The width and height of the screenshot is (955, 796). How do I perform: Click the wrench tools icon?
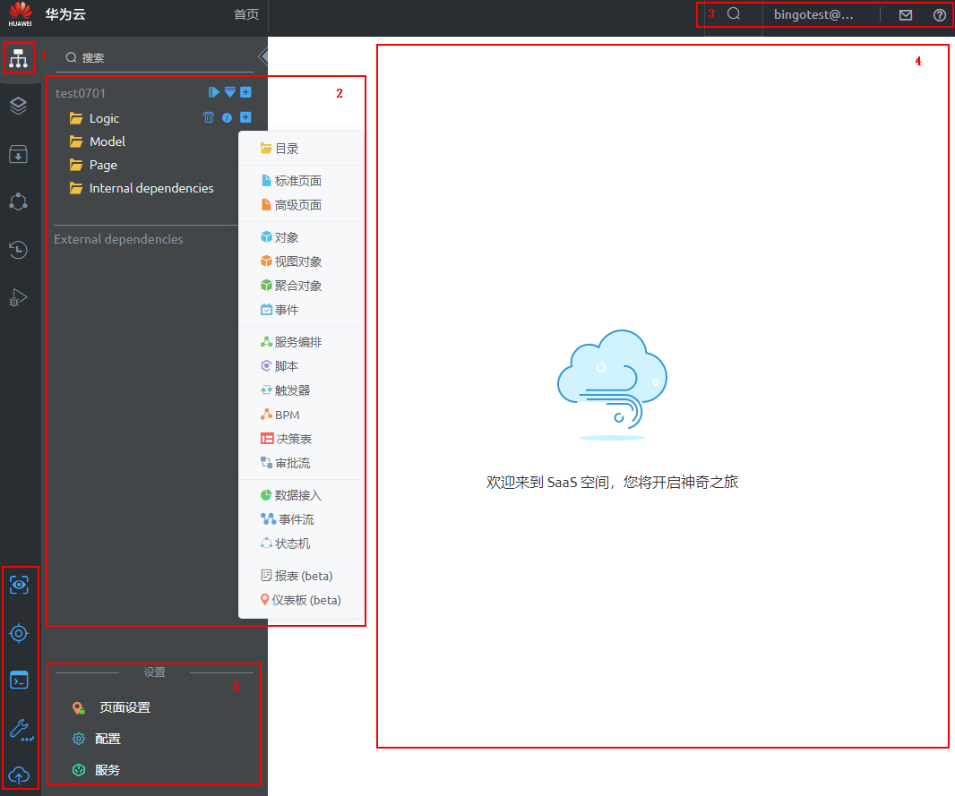(20, 729)
